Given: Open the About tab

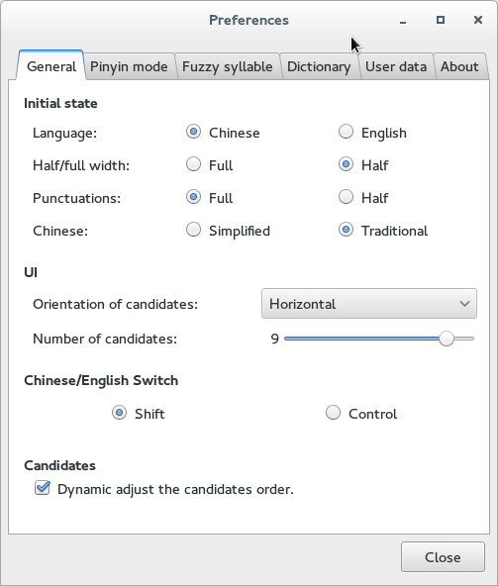Looking at the screenshot, I should click(459, 66).
